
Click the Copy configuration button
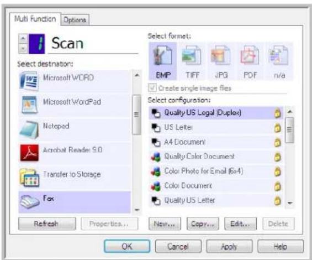(203, 223)
